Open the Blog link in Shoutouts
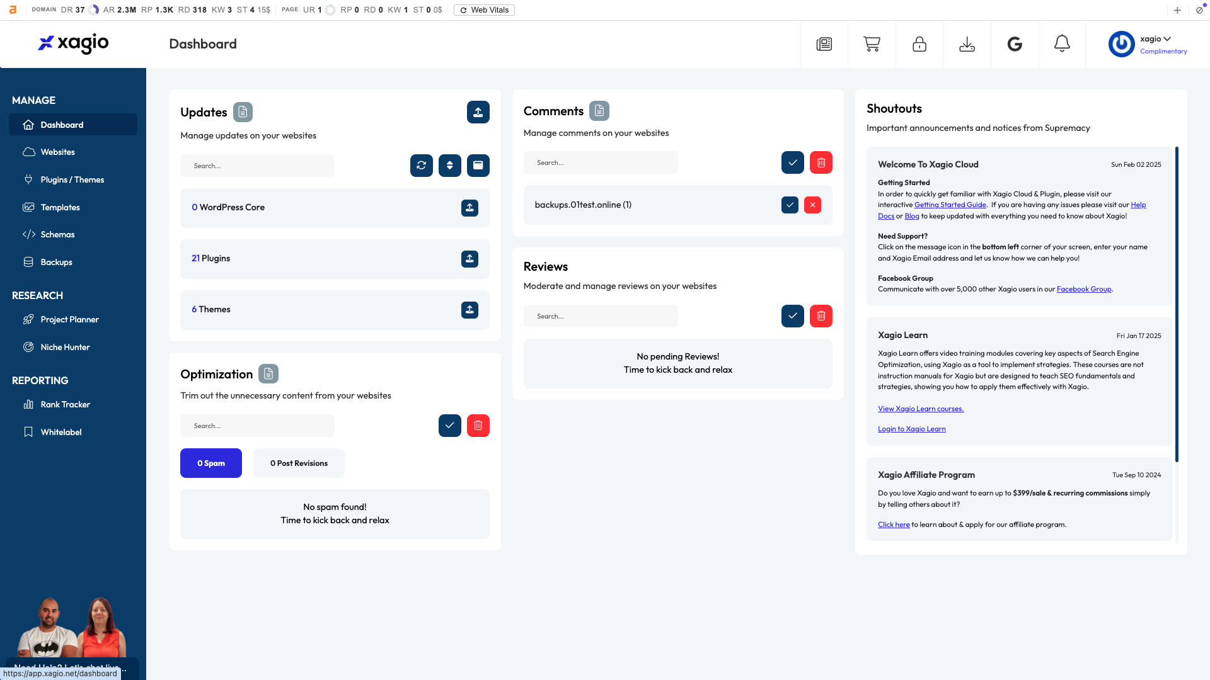 (x=912, y=216)
